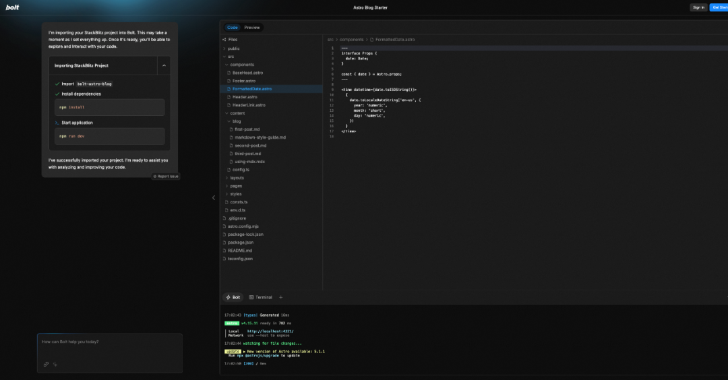This screenshot has height=380, width=728.
Task: Select the Bolt terminal tab
Action: tap(233, 297)
